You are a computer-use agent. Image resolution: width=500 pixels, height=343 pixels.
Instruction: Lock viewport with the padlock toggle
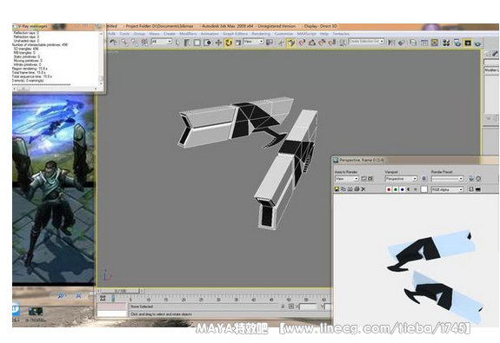423,179
